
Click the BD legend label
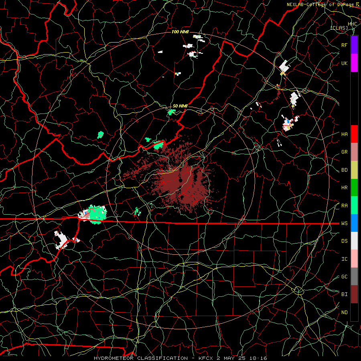tap(344, 170)
